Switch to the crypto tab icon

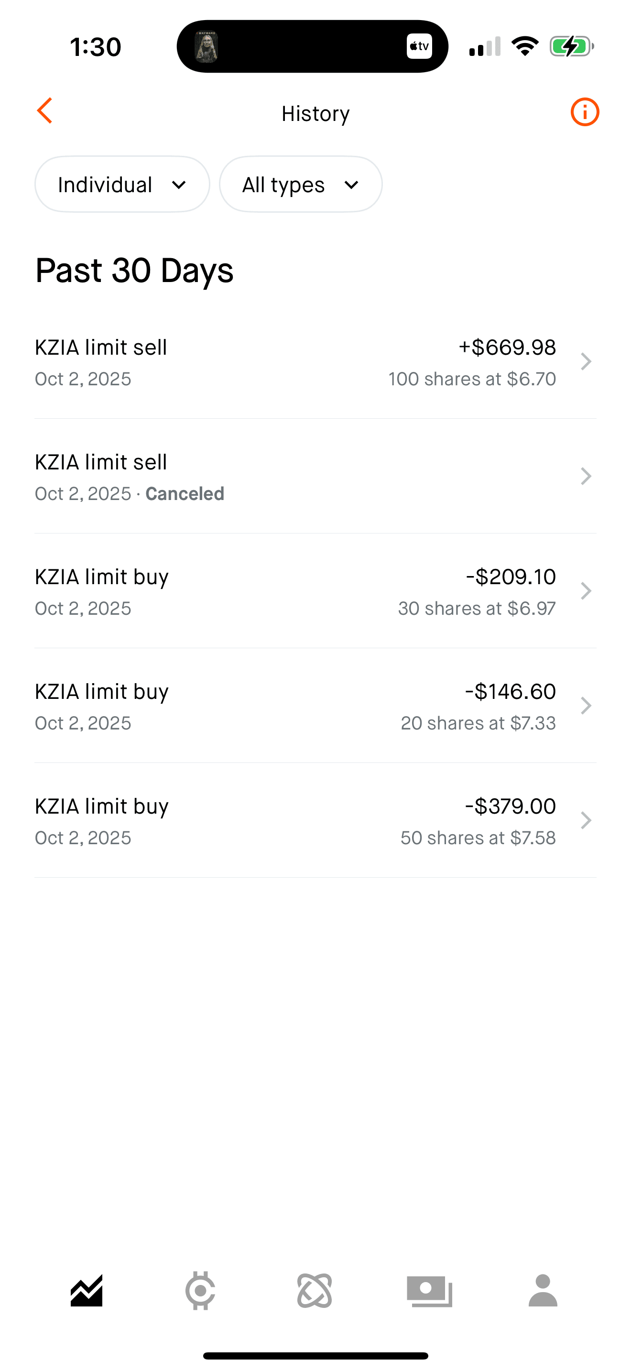pyautogui.click(x=200, y=1291)
